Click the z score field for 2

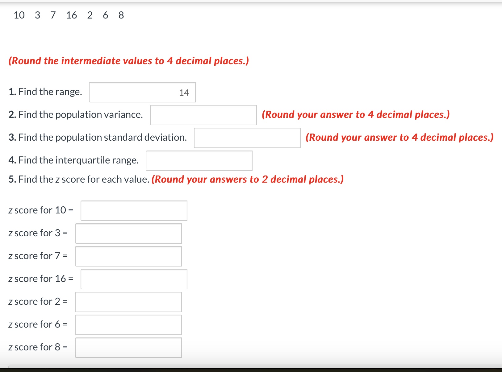128,302
